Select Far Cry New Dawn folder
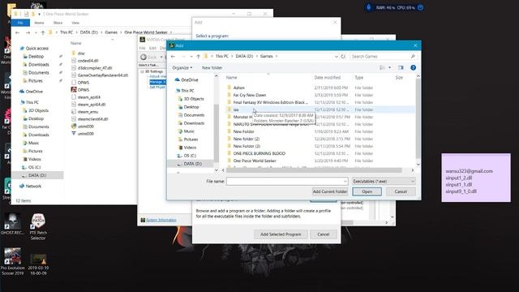This screenshot has height=292, width=519. pos(247,95)
